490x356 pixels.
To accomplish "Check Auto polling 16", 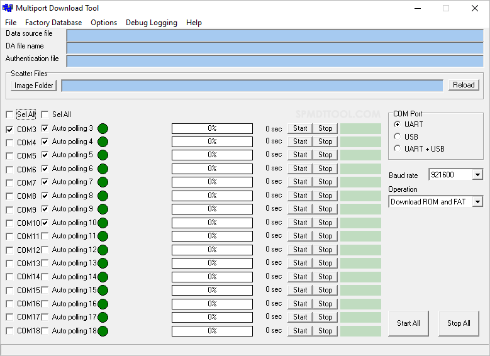I will pyautogui.click(x=45, y=304).
